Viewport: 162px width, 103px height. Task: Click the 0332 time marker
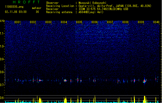[x=33, y=22]
